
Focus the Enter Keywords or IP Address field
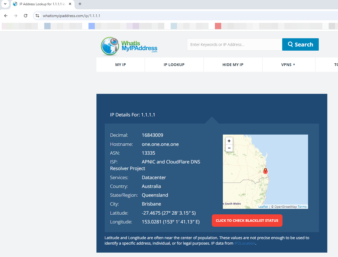pyautogui.click(x=234, y=45)
